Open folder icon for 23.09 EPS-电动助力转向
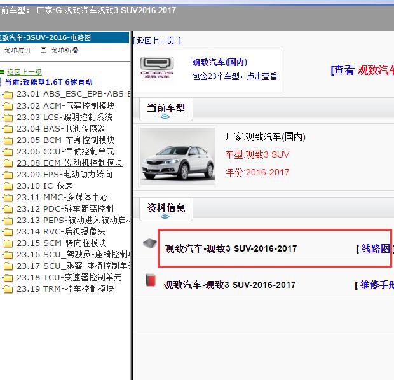 point(8,175)
